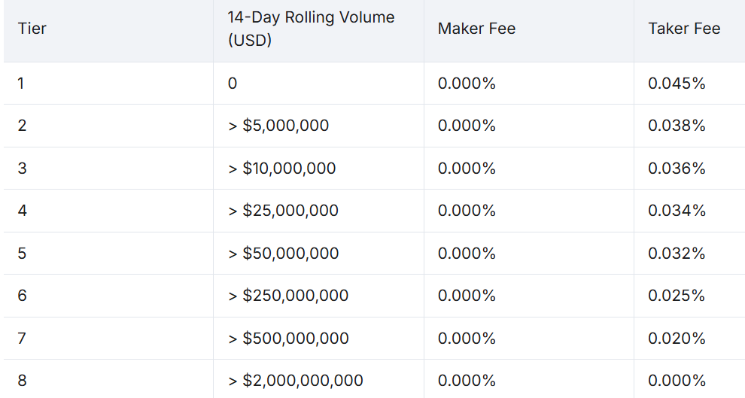
Task: Click the 0.045% taker fee value
Action: click(x=677, y=84)
